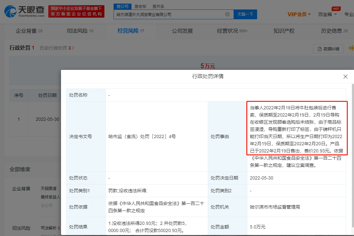Expand the 百宝箱 menu
The image size is (354, 236).
coord(327,14)
